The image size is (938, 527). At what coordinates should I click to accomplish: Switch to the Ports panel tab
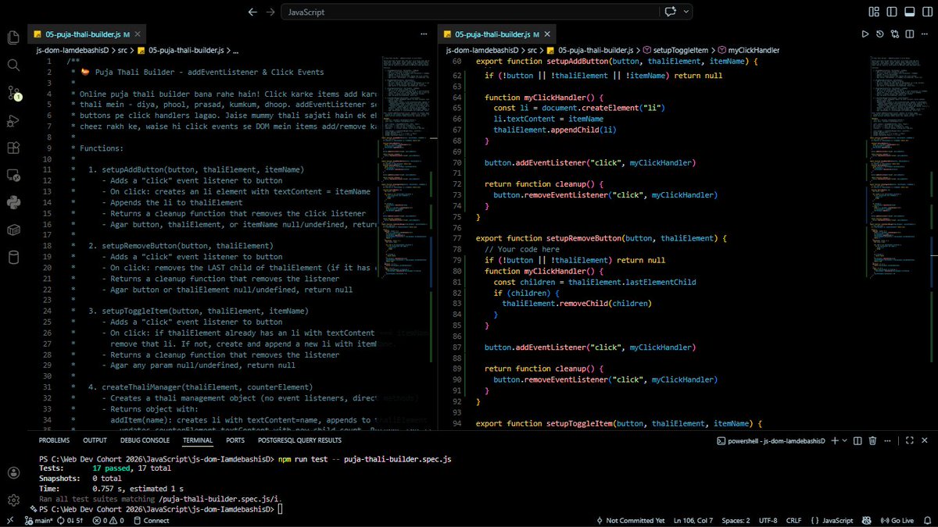(235, 440)
